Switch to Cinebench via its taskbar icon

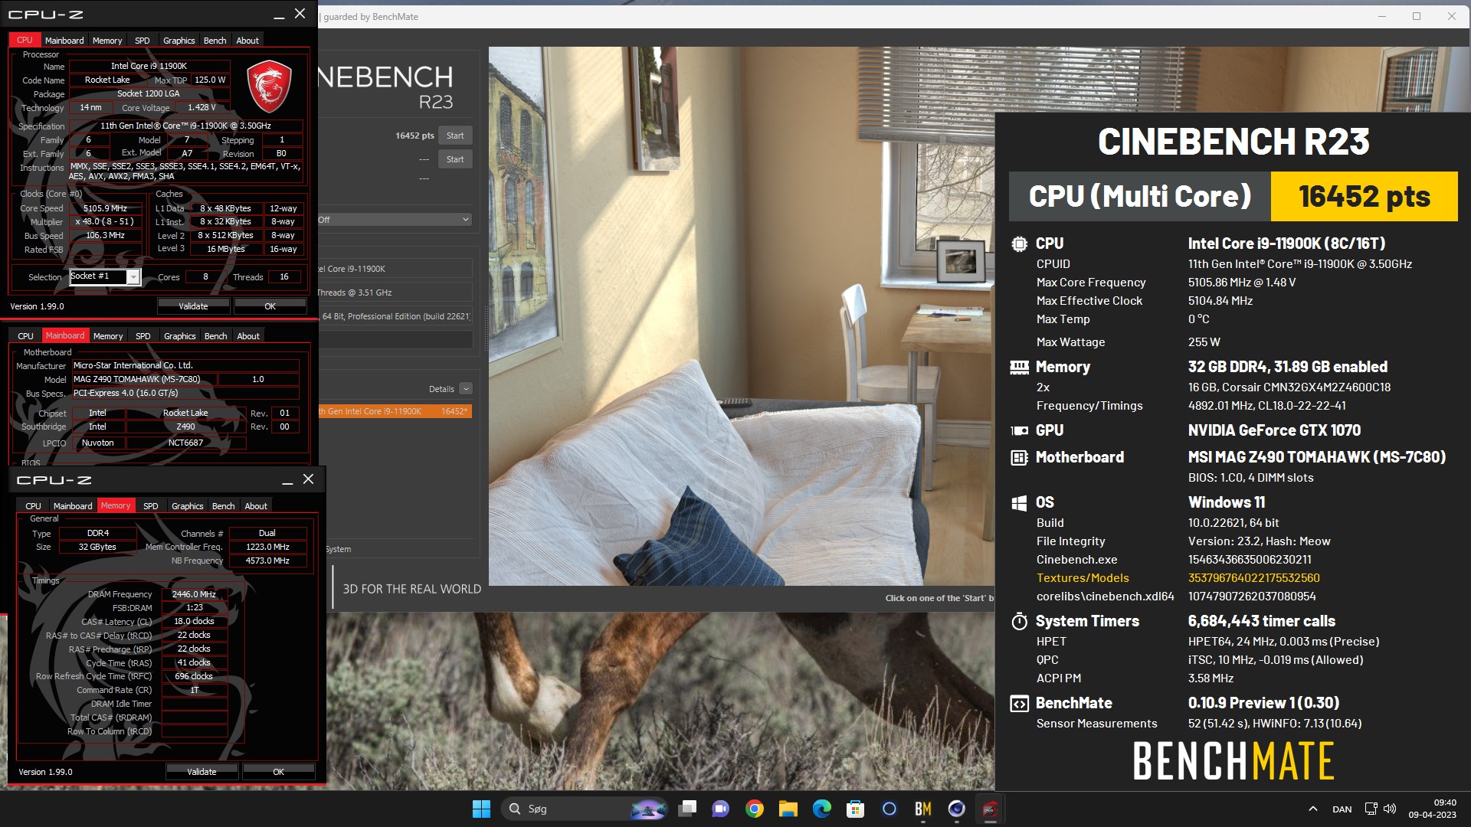(957, 809)
